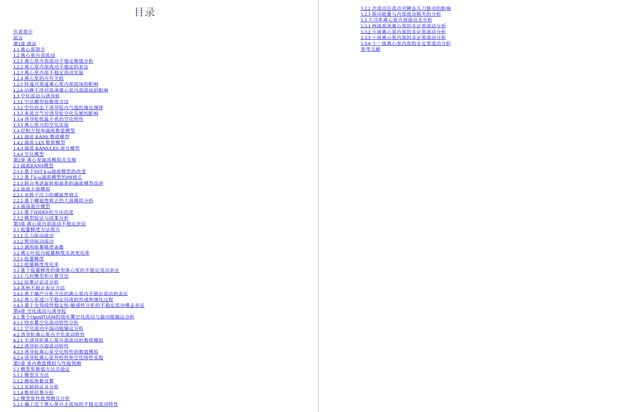This screenshot has width=637, height=412.
Task: Jump to 1.3 空化流动与诱导轮
Action: tap(36, 96)
